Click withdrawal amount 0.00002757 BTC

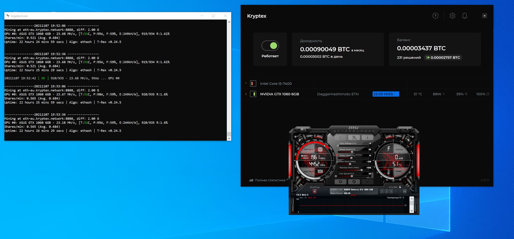coord(443,57)
